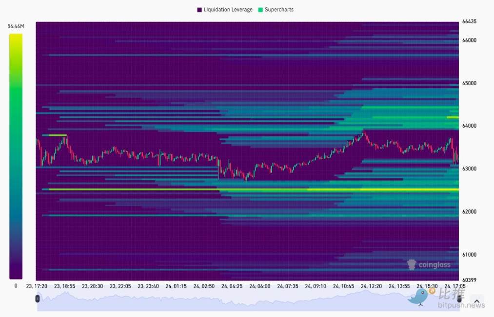The width and height of the screenshot is (494, 317).
Task: Click the 66435 top price axis label
Action: click(x=469, y=22)
